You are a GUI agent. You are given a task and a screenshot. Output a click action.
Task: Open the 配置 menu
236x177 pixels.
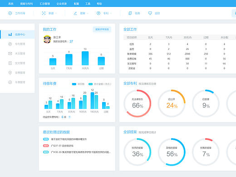pyautogui.click(x=76, y=4)
